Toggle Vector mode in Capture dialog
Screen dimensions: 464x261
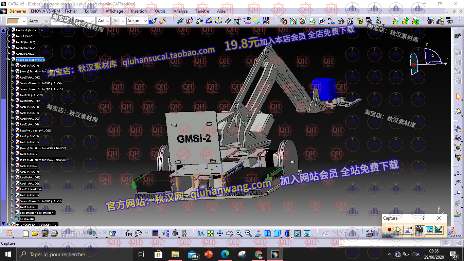[x=439, y=230]
